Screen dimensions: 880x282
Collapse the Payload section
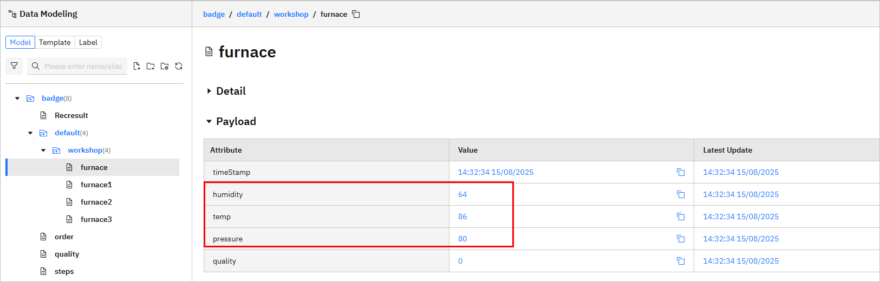tap(209, 121)
